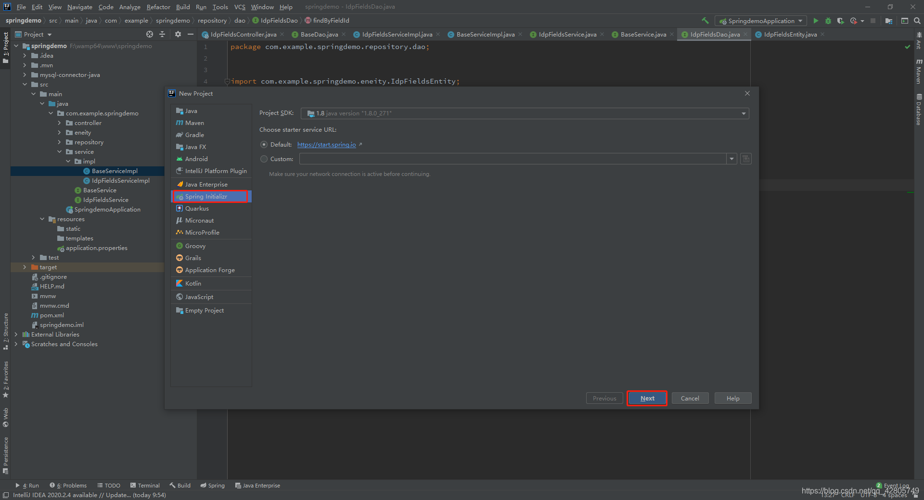The image size is (924, 500).
Task: Switch to IdpFieldsController.java tab
Action: (x=243, y=34)
